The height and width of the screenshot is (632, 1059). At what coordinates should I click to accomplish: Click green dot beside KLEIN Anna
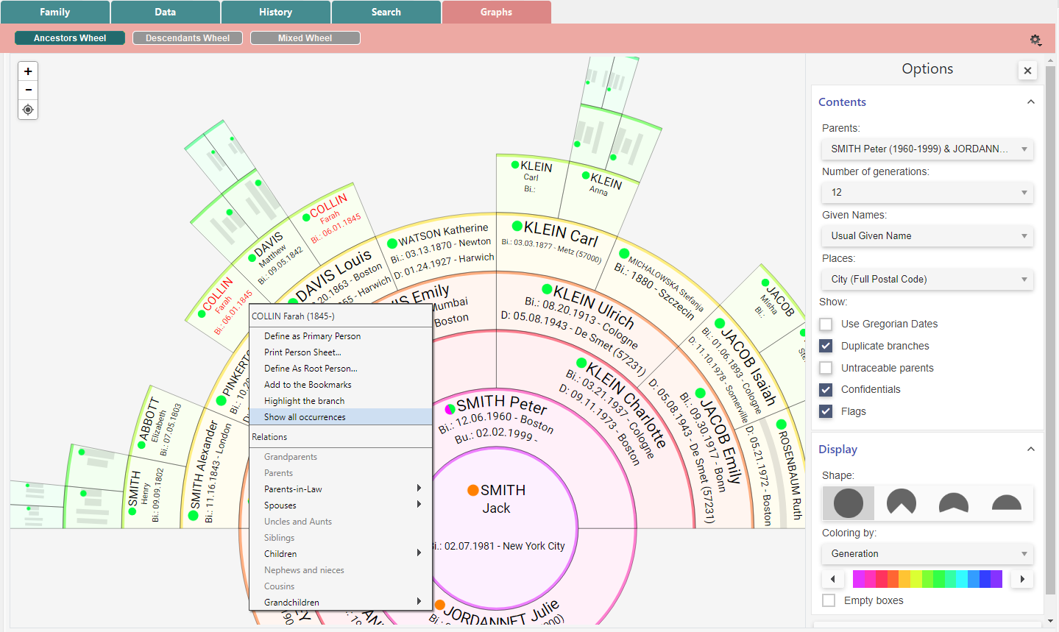586,176
